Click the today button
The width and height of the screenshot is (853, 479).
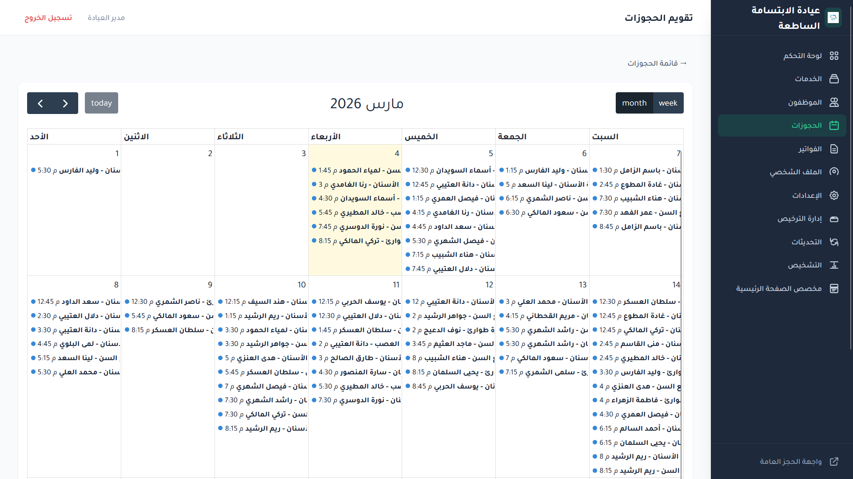pos(101,103)
